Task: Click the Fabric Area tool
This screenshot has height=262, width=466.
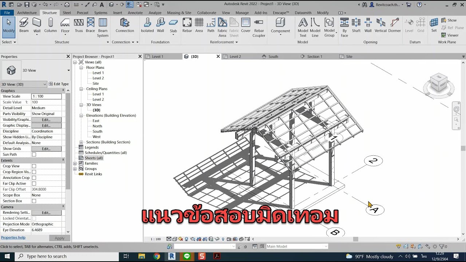Action: tap(222, 28)
